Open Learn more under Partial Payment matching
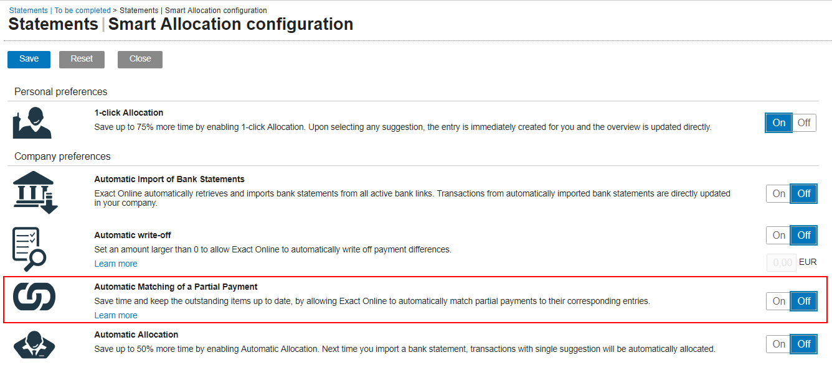The height and width of the screenshot is (378, 832). (116, 315)
